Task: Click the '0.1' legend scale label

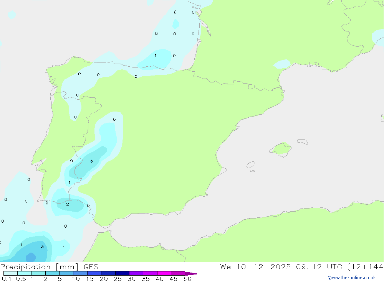Action: coord(7,279)
